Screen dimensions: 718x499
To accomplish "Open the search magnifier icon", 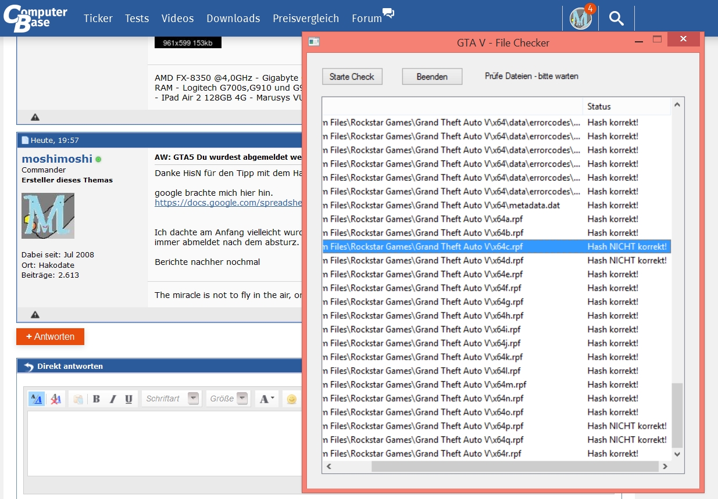I will pyautogui.click(x=616, y=19).
